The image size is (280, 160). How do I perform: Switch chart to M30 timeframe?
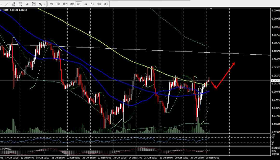click(x=72, y=4)
